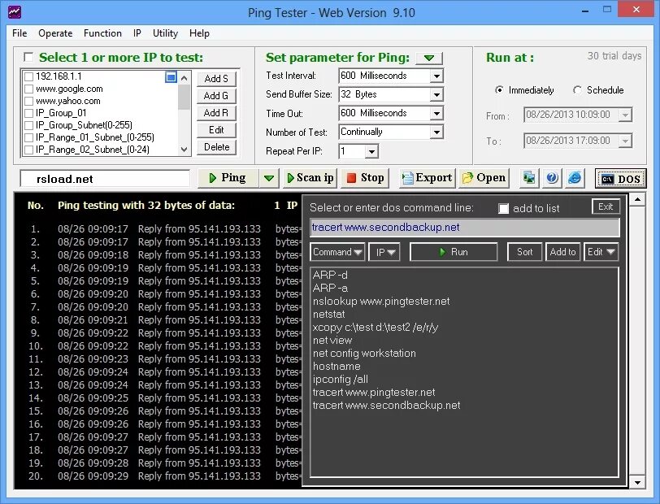This screenshot has width=660, height=504.
Task: Open the Repeat Per IP dropdown
Action: (371, 151)
